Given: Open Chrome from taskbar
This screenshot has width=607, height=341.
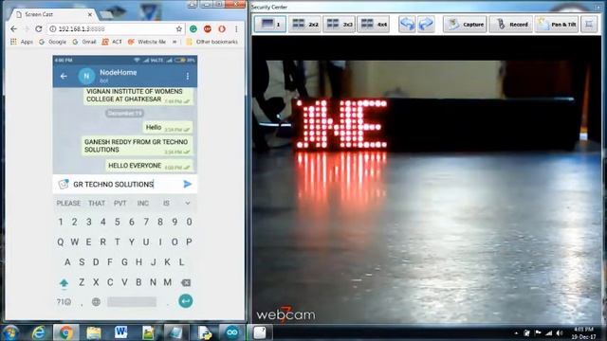Looking at the screenshot, I should 66,332.
